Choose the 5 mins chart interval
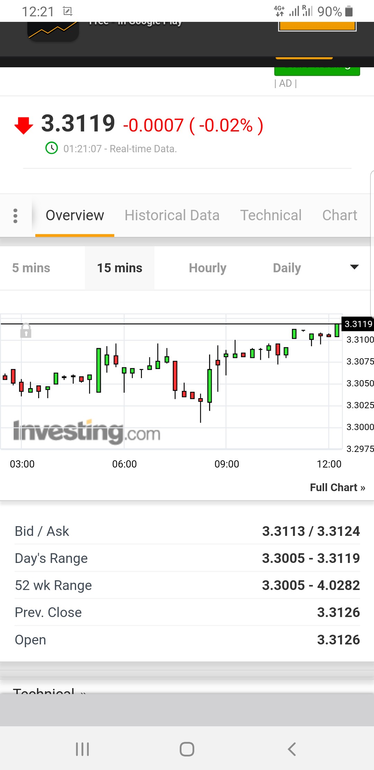Viewport: 374px width, 770px height. coord(31,268)
